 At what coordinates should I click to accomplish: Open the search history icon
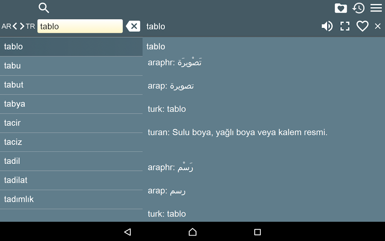(358, 8)
